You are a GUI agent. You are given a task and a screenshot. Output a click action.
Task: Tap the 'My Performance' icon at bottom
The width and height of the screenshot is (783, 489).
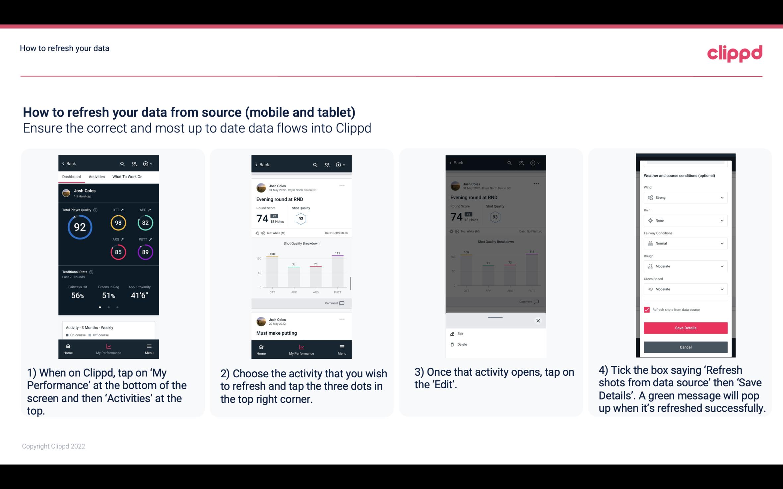[x=108, y=348]
